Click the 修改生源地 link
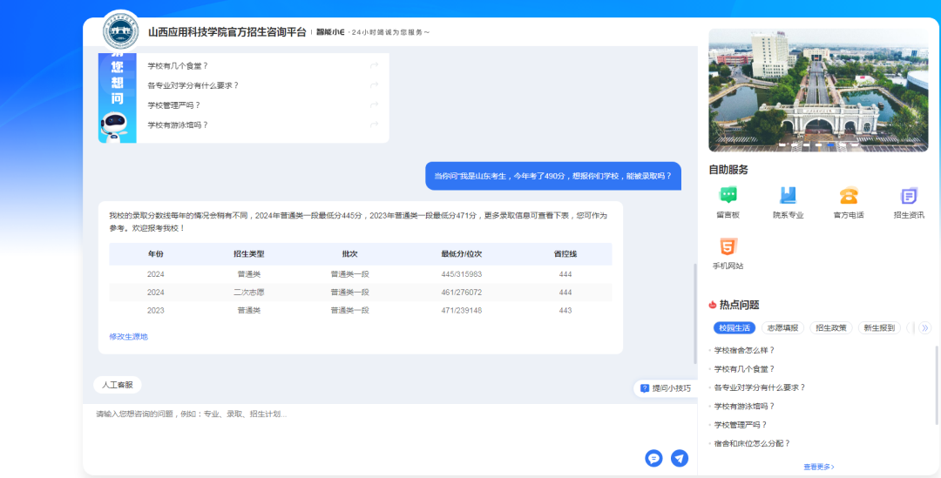The image size is (941, 478). coord(128,336)
